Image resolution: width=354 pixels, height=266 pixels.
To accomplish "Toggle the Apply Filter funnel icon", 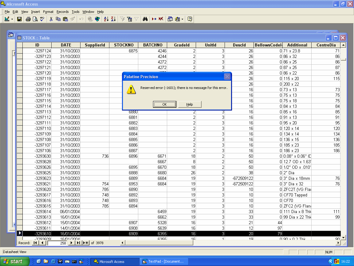I will pyautogui.click(x=136, y=19).
